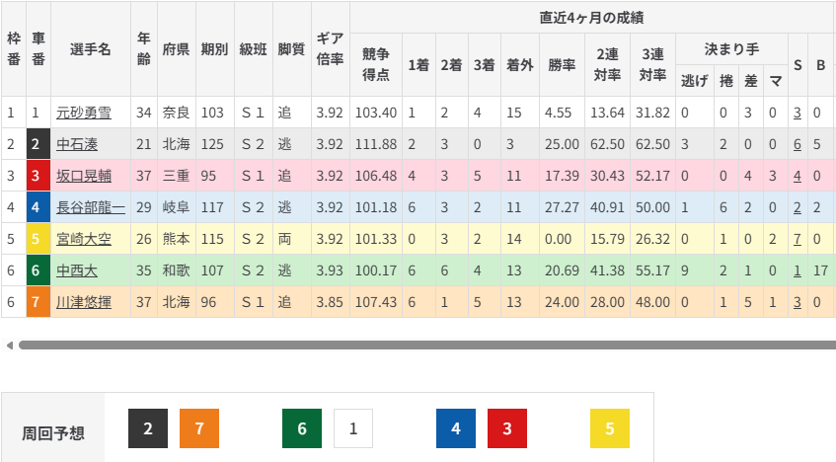This screenshot has width=836, height=462.
Task: Click the scroll-left arrow below the table
Action: 10,346
